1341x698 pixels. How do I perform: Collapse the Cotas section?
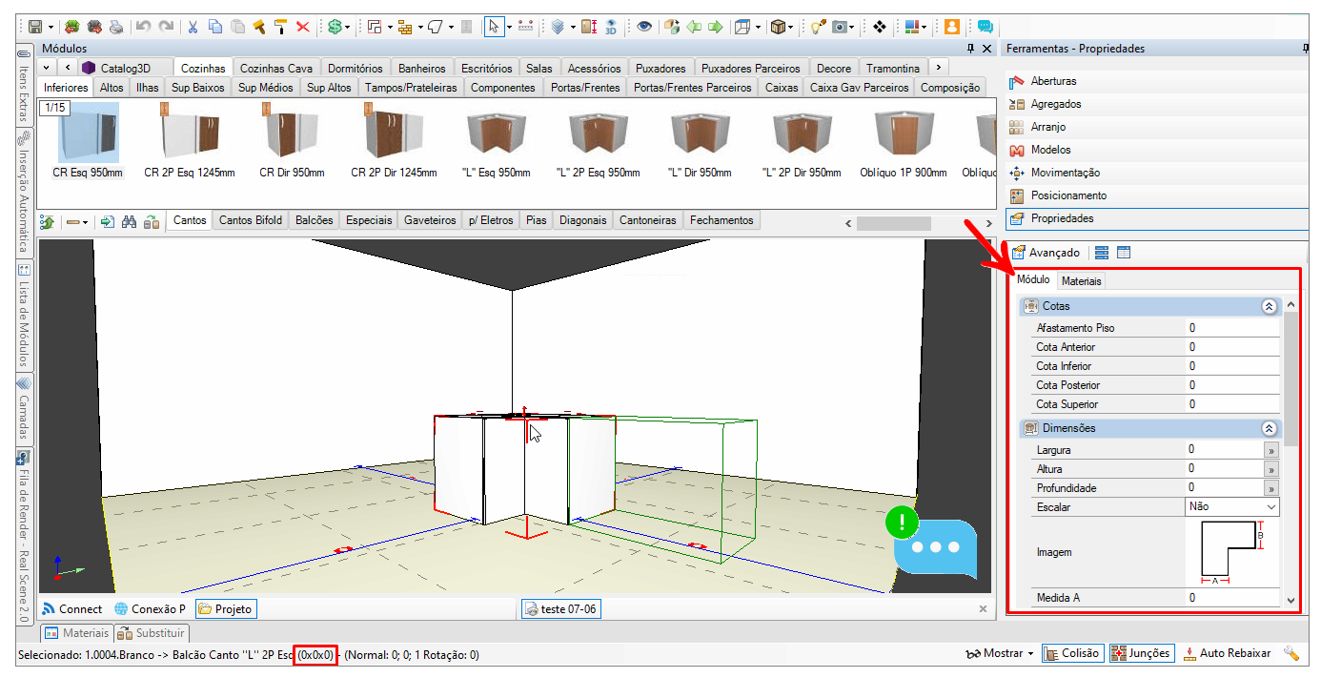point(1268,307)
